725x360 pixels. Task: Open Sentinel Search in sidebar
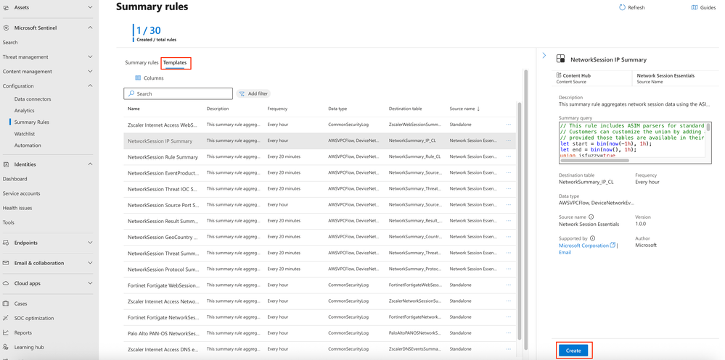(10, 43)
